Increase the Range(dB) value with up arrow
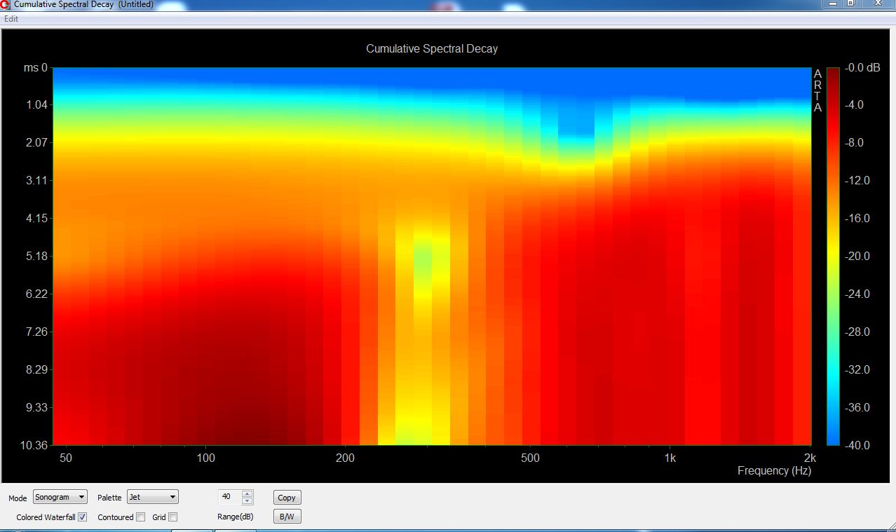 [247, 493]
